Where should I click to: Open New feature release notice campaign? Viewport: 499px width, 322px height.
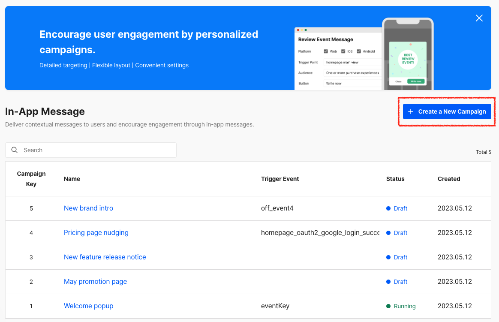click(x=105, y=257)
